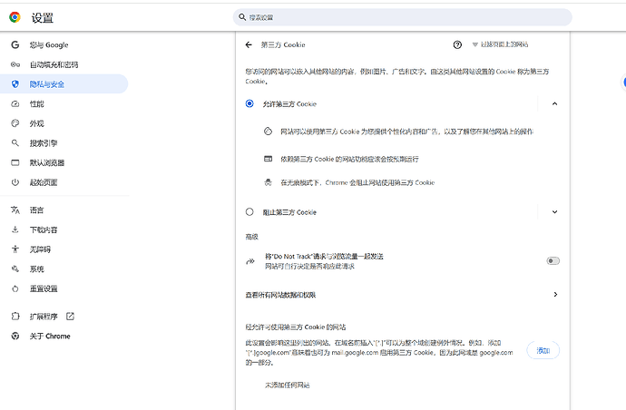
Task: Select the 允许第三方 Cookie radio option
Action: click(x=249, y=104)
